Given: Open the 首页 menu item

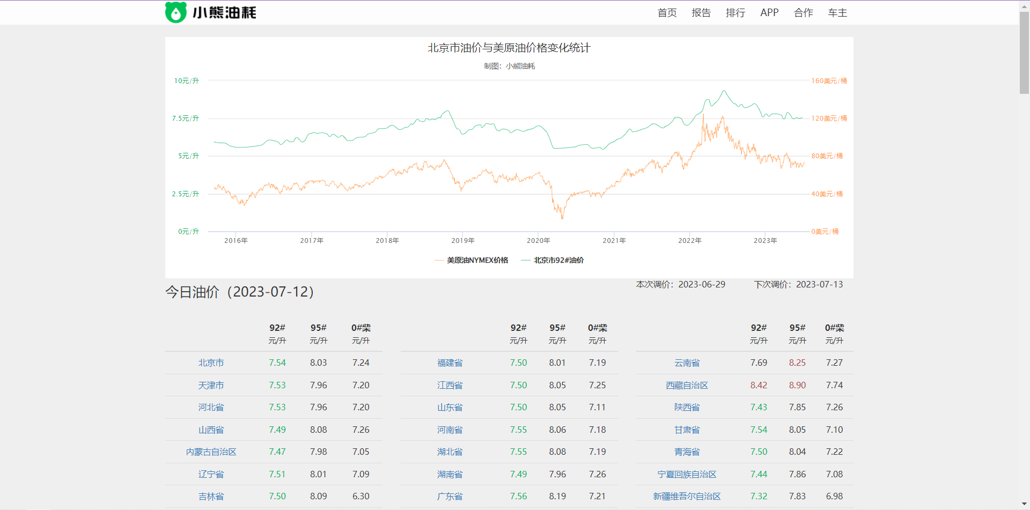Looking at the screenshot, I should click(667, 12).
